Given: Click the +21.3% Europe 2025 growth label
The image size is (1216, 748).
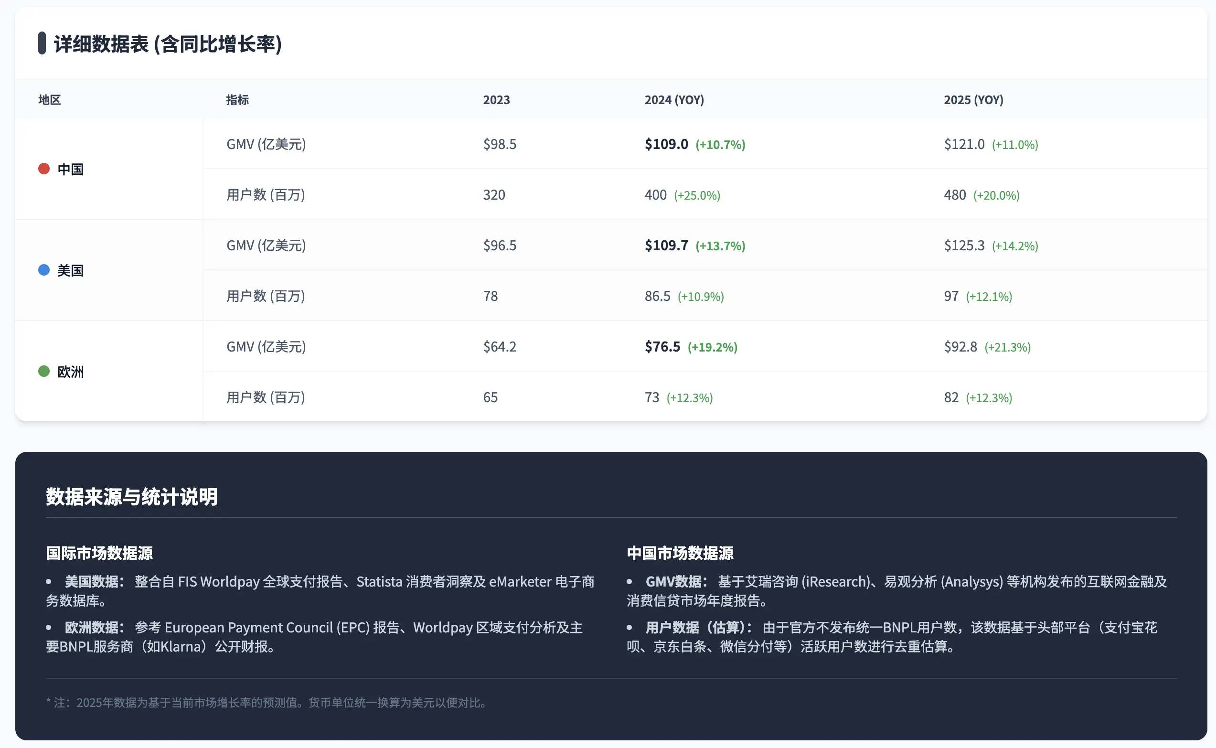Looking at the screenshot, I should (1007, 347).
